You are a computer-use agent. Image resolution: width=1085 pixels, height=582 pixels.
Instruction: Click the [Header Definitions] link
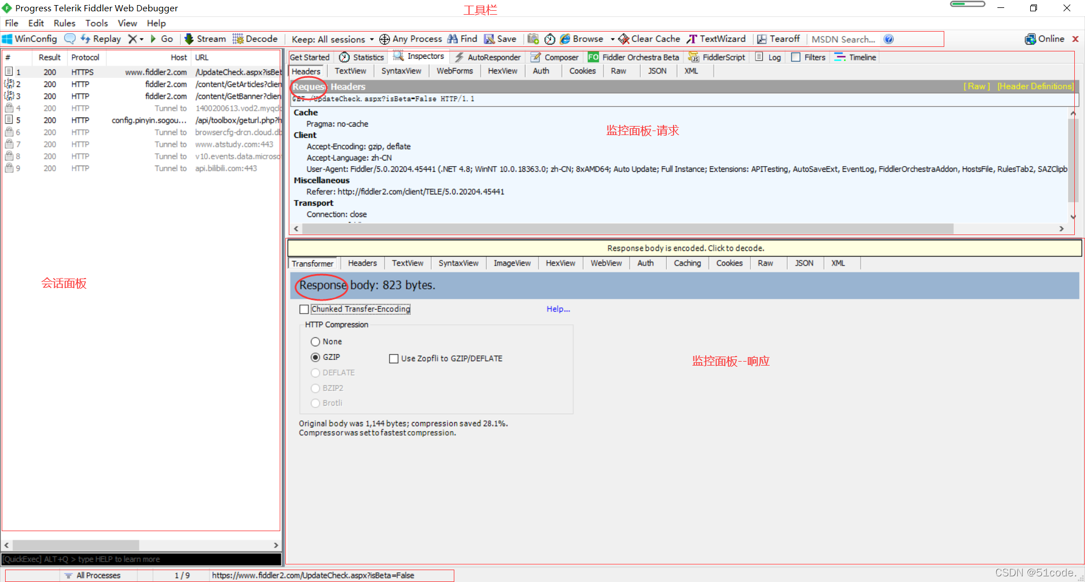1035,86
